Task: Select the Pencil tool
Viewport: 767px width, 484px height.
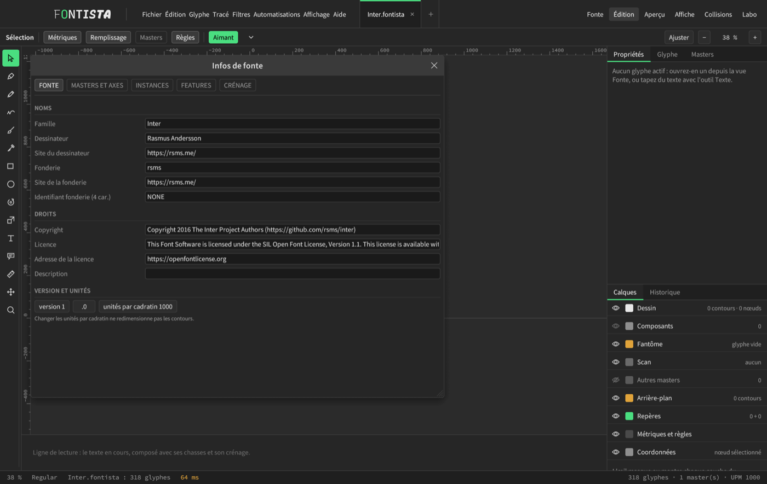Action: click(x=10, y=94)
